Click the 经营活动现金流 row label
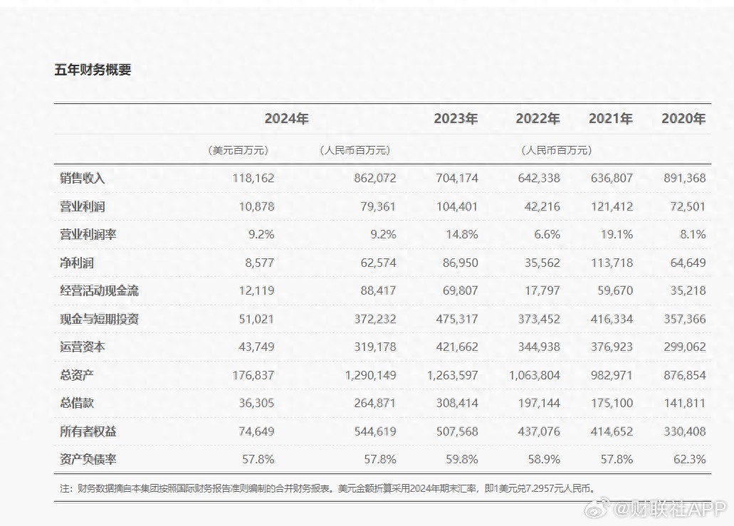The width and height of the screenshot is (734, 526). point(99,290)
